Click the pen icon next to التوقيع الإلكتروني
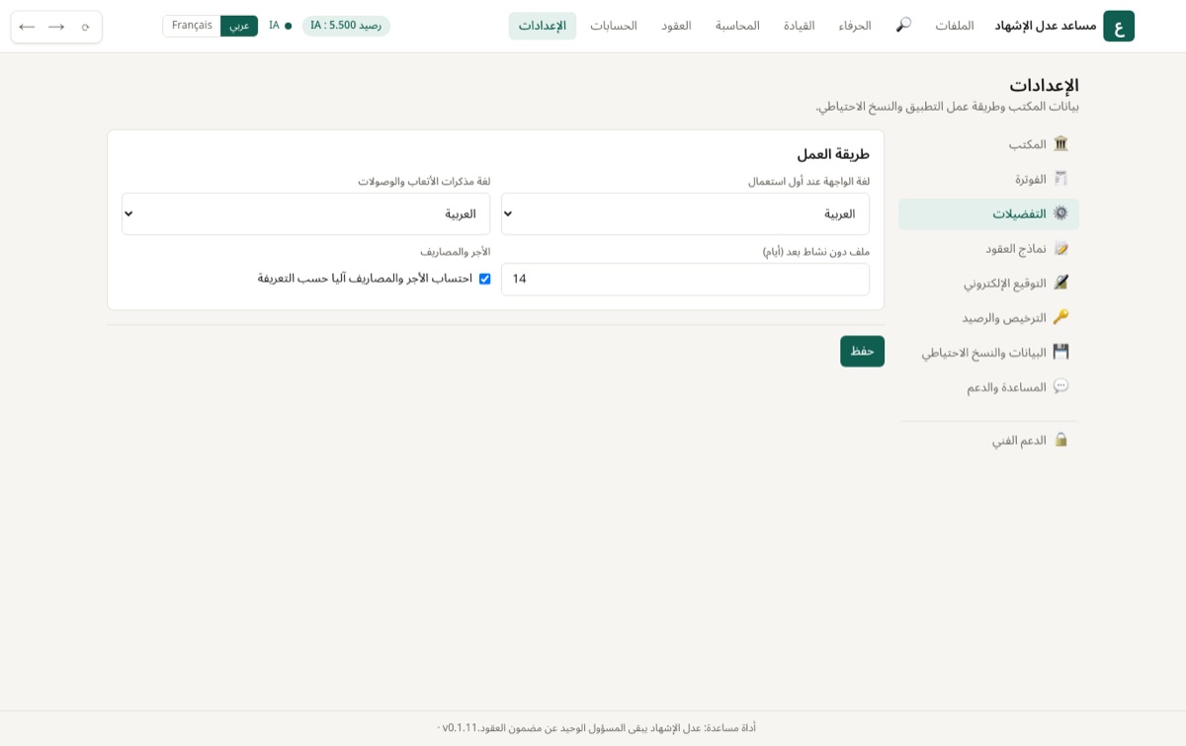1186x746 pixels. (x=1060, y=283)
